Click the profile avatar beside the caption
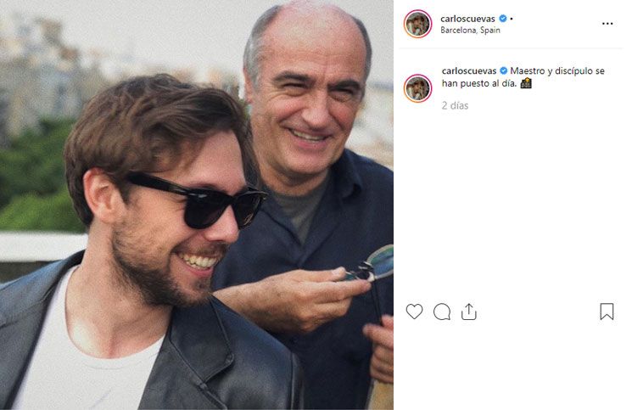This screenshot has width=632, height=410. point(417,87)
